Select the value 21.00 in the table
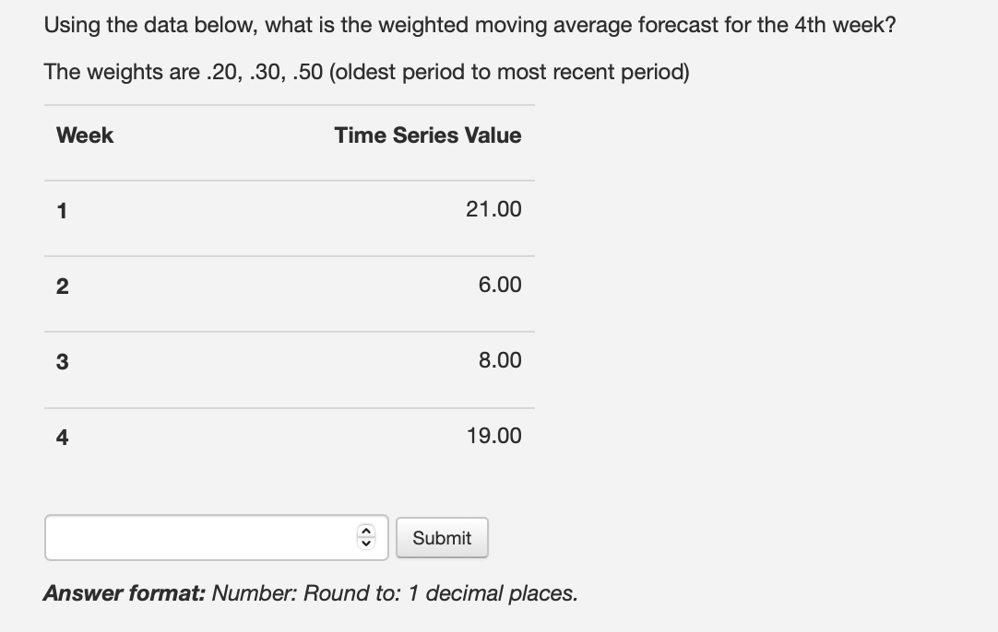This screenshot has height=632, width=998. (495, 209)
